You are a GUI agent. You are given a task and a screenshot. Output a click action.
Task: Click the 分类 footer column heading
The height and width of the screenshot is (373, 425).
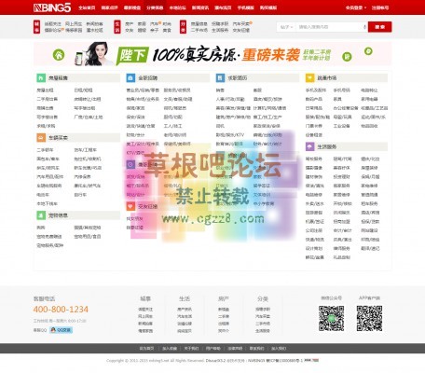point(263,298)
